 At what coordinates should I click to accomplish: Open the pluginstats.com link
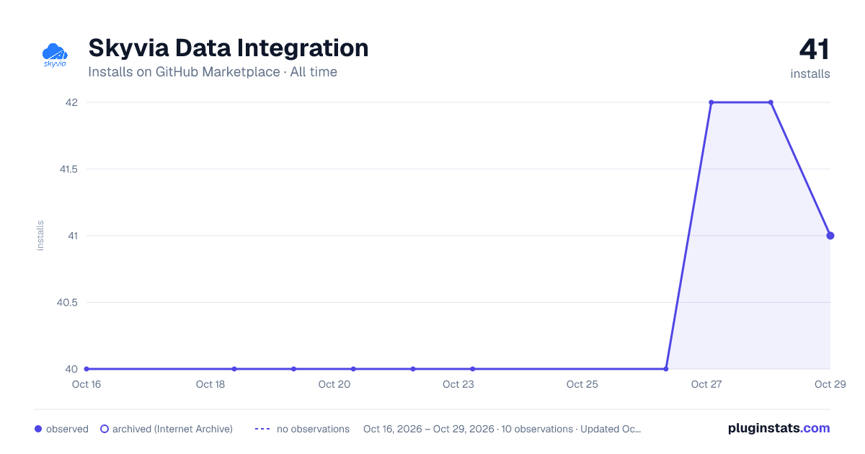tap(778, 428)
